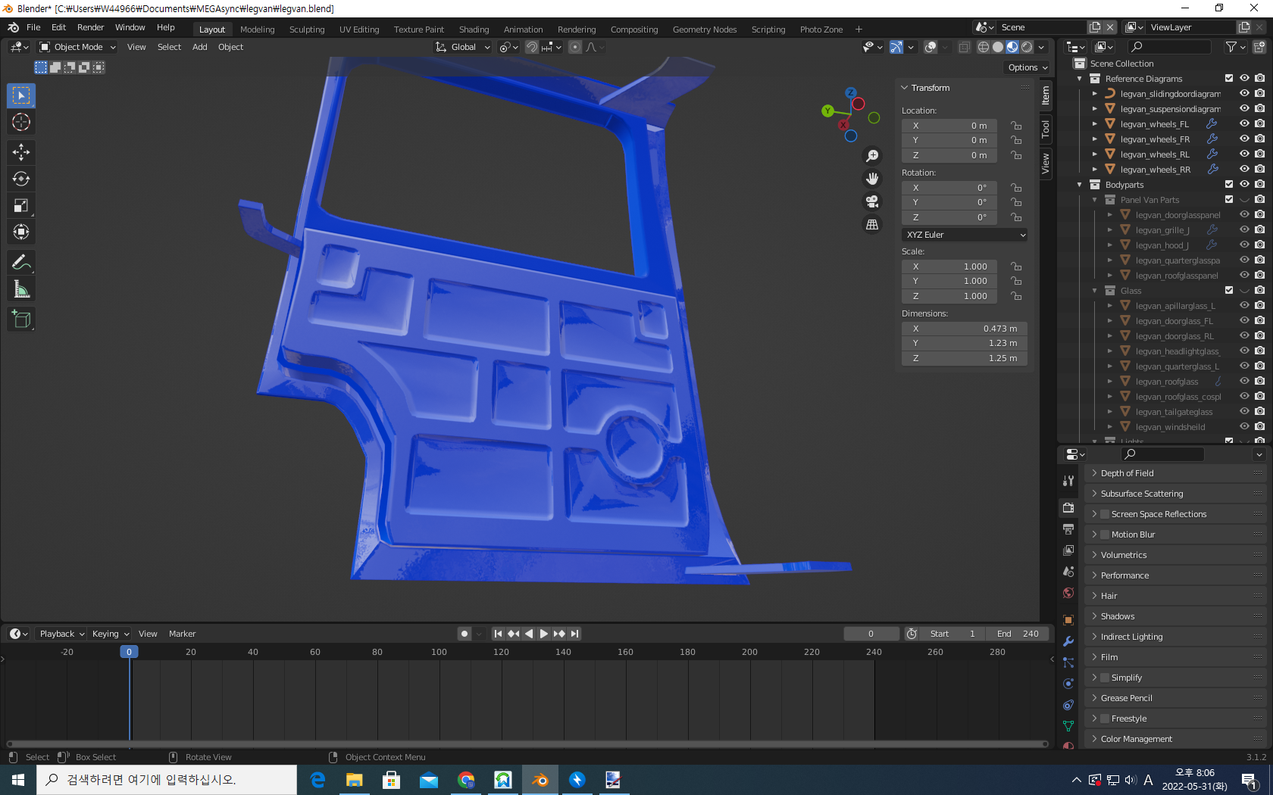
Task: Enable the Motion Blur checkbox
Action: click(x=1105, y=535)
